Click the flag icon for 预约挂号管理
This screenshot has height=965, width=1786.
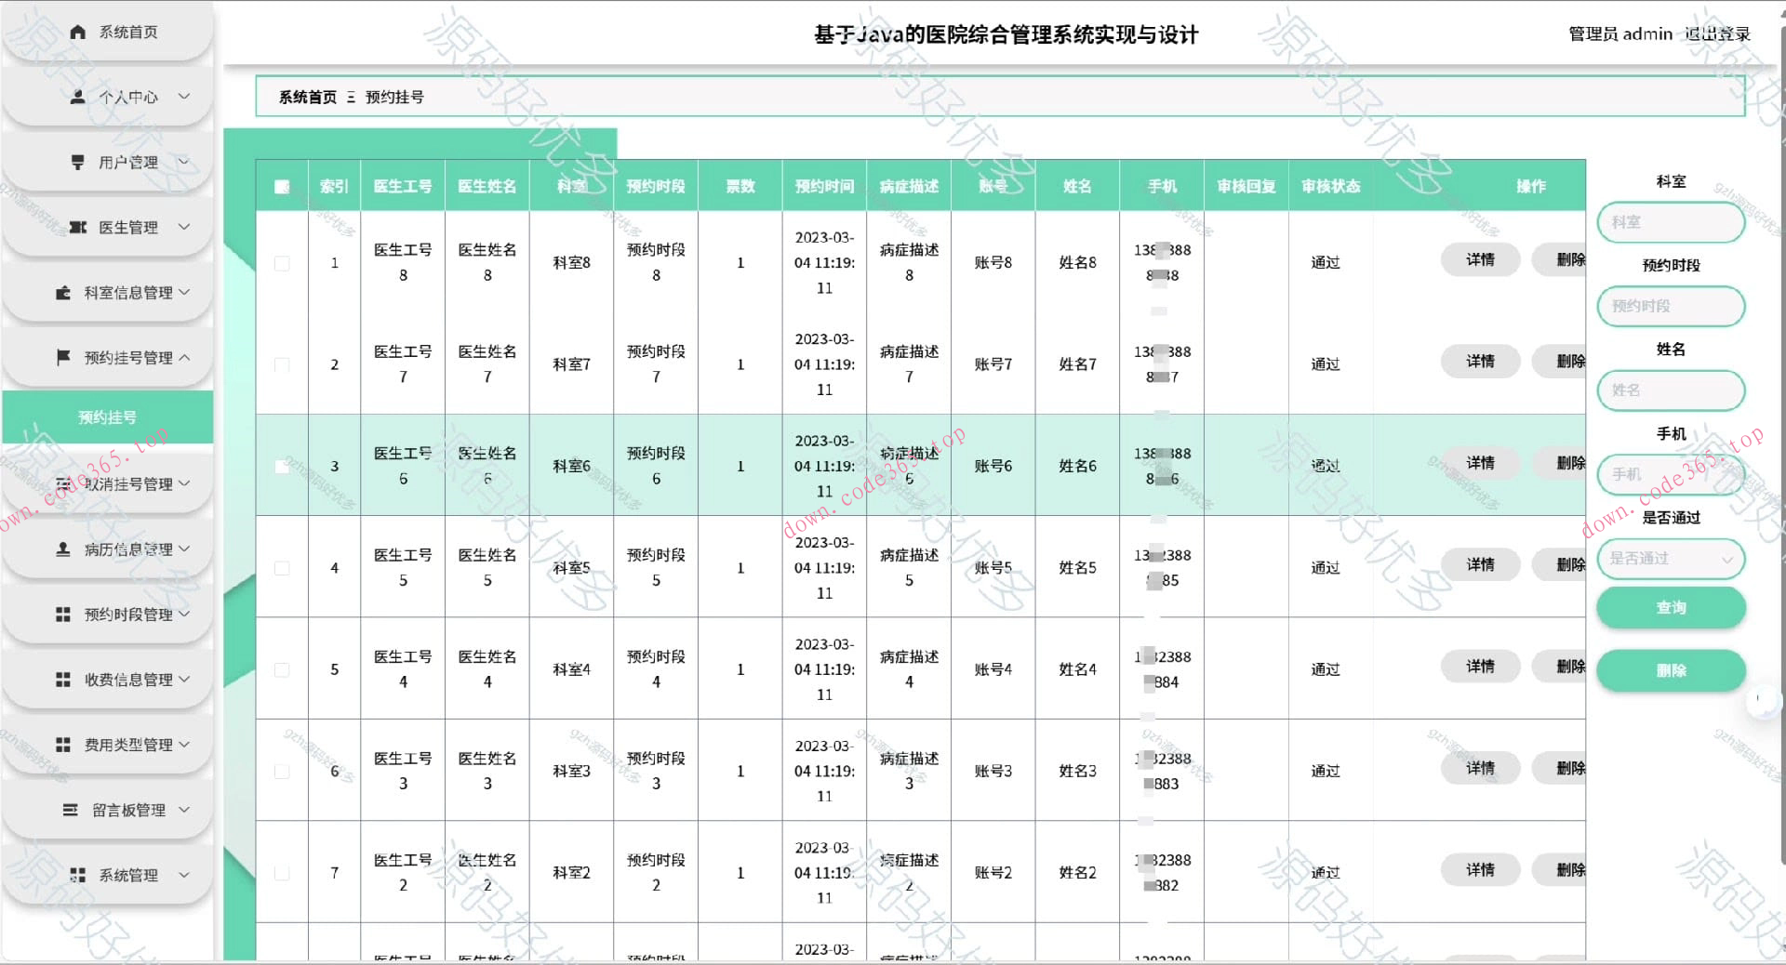[x=63, y=357]
